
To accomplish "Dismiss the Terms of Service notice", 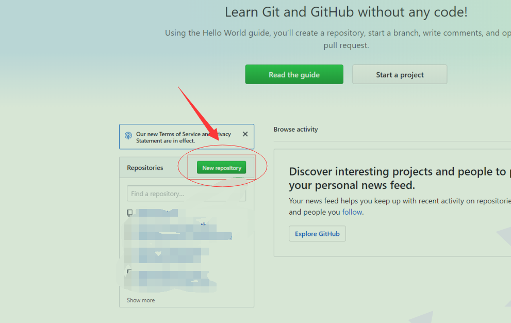I will pos(245,134).
